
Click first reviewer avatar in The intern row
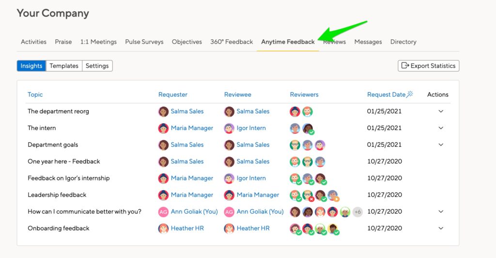coord(295,128)
